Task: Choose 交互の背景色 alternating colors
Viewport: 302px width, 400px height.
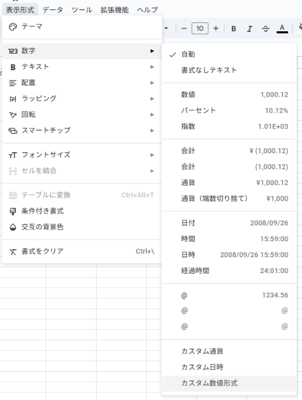Action: pyautogui.click(x=82, y=227)
